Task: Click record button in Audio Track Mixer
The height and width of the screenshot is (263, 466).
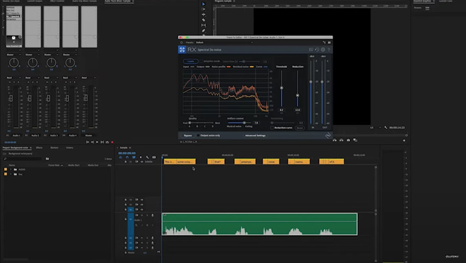Action: 112,142
